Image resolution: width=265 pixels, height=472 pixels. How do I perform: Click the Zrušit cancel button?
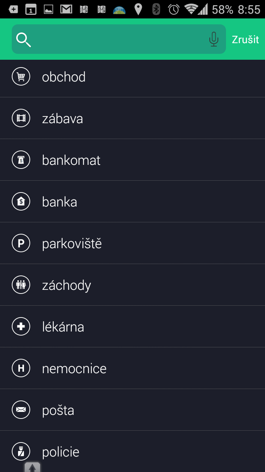point(245,39)
